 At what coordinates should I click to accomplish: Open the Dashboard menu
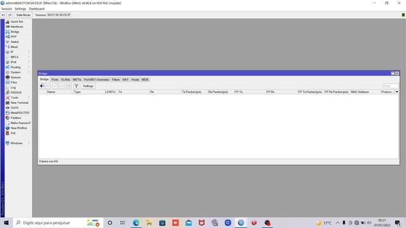tap(37, 9)
